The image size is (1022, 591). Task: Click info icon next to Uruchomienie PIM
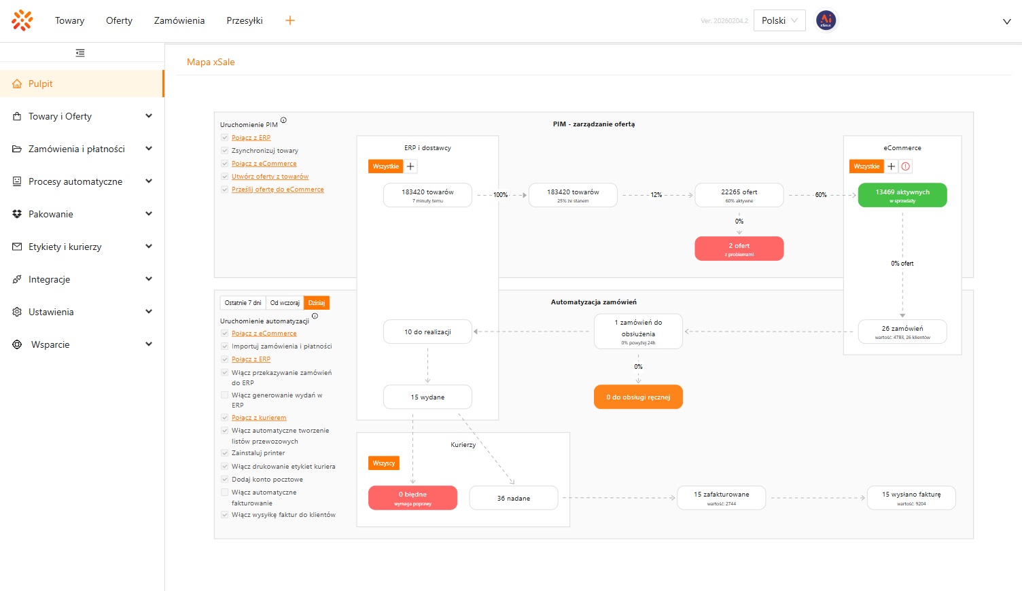point(283,120)
